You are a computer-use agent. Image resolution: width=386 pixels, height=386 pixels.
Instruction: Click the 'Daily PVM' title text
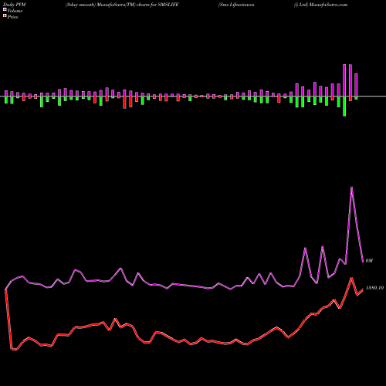[x=15, y=5]
